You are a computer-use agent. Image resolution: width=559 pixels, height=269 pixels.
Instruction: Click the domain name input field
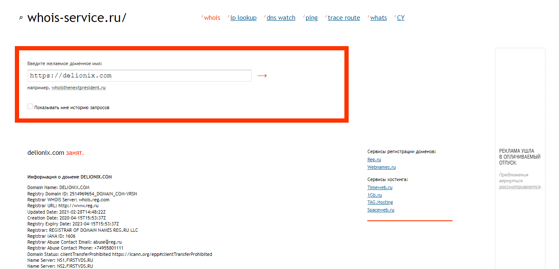coord(139,76)
